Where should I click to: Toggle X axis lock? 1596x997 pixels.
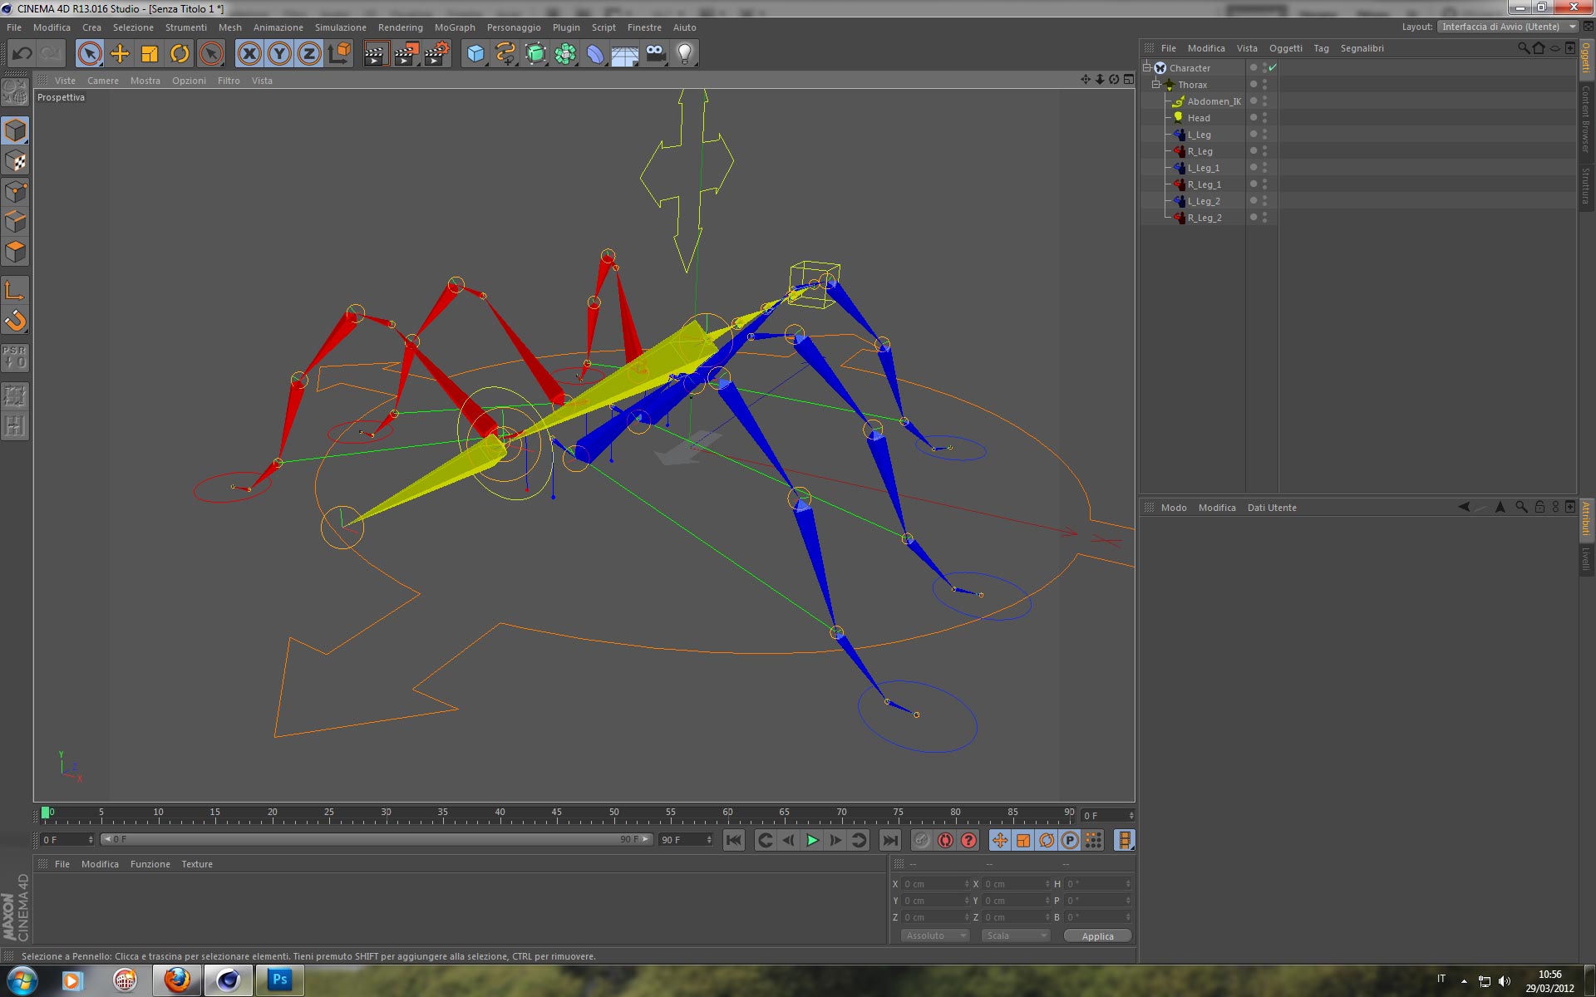click(x=249, y=54)
